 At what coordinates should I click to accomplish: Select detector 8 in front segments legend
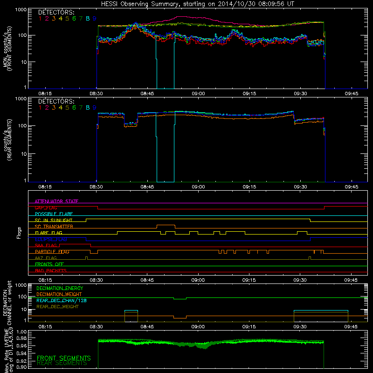(88, 18)
